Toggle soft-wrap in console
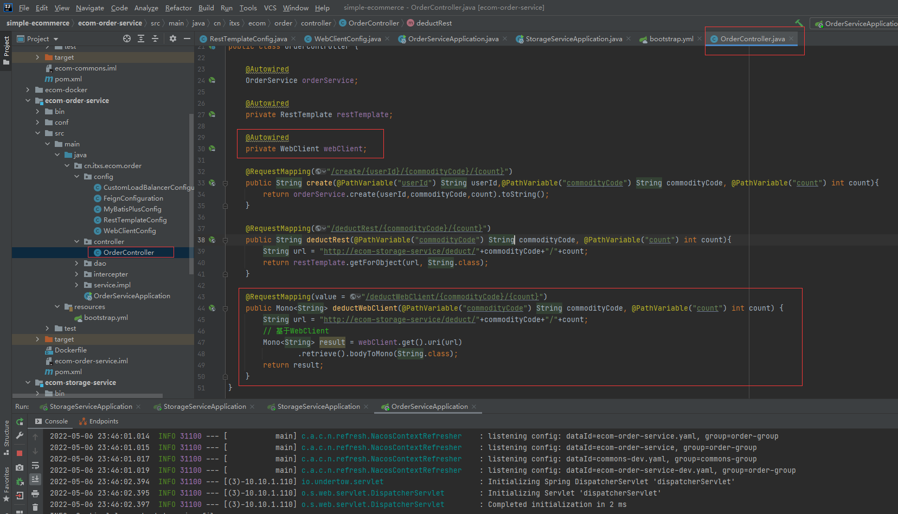Viewport: 898px width, 514px height. click(35, 465)
